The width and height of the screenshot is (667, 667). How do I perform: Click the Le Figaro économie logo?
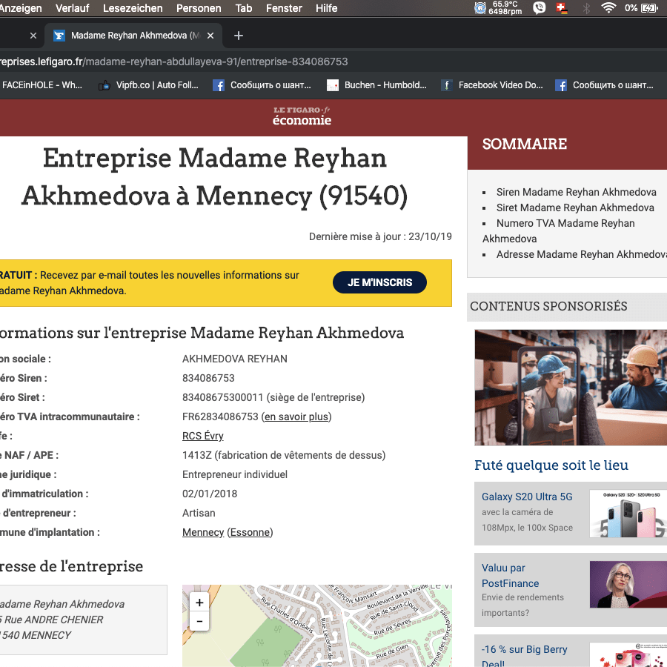click(x=302, y=116)
